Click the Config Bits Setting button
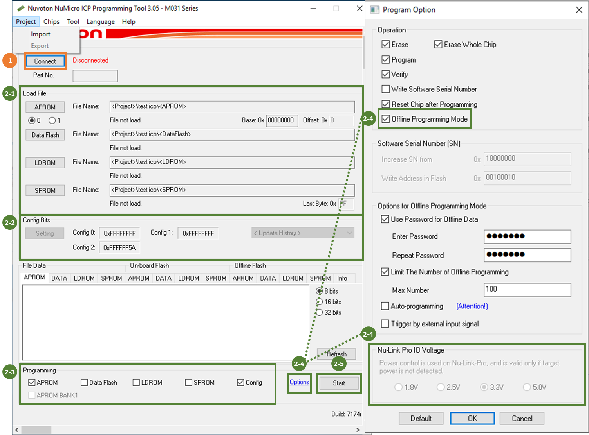 [45, 233]
